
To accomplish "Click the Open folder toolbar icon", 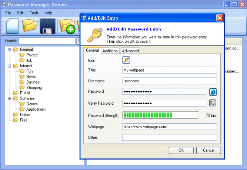I will (30, 26).
